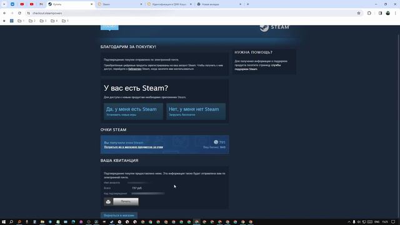Open Windows taskbar search
The image size is (400, 225).
(x=11, y=222)
